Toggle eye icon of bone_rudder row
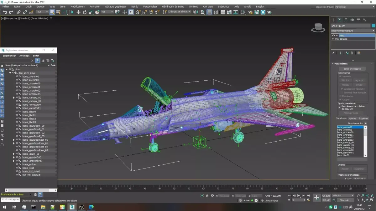 coord(17,164)
